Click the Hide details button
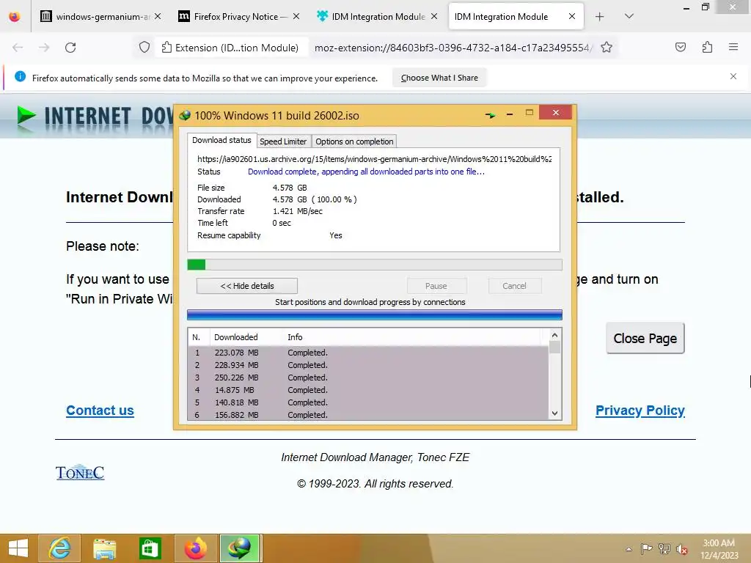 click(x=247, y=286)
